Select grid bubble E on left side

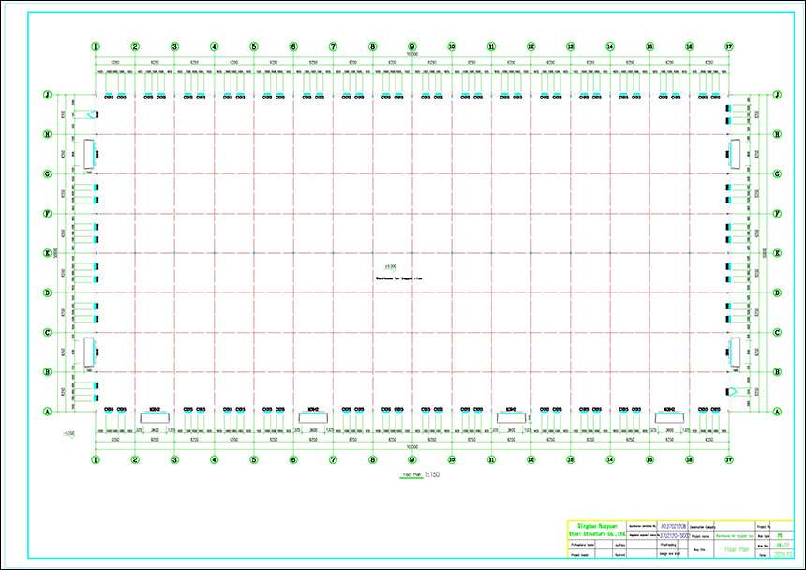click(47, 253)
